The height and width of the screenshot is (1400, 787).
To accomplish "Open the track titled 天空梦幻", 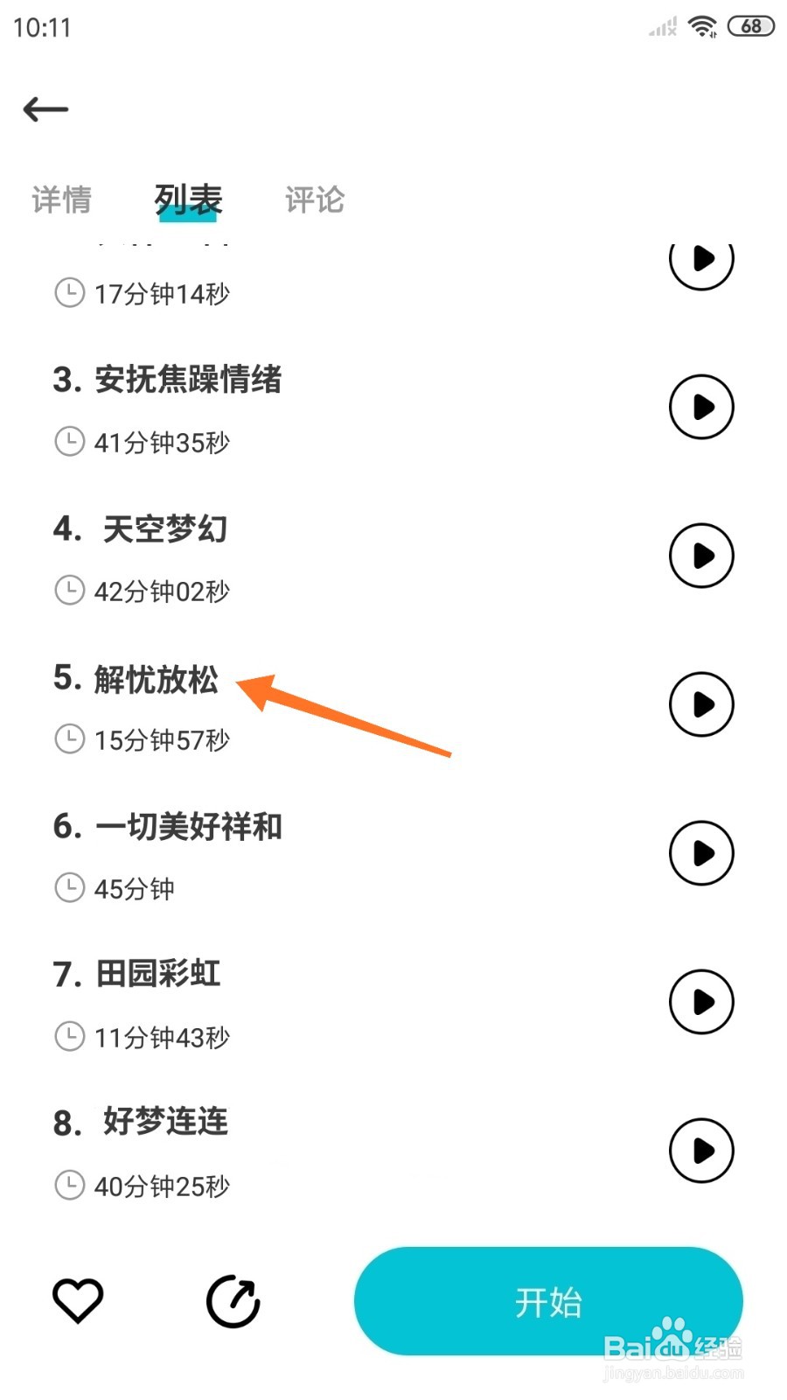I will click(x=165, y=529).
